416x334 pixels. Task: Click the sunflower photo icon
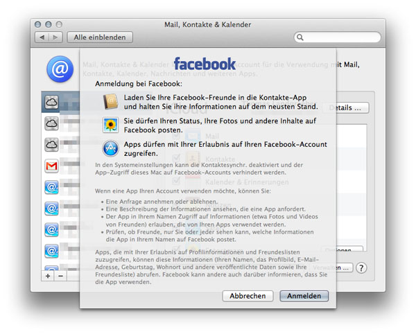pos(111,125)
